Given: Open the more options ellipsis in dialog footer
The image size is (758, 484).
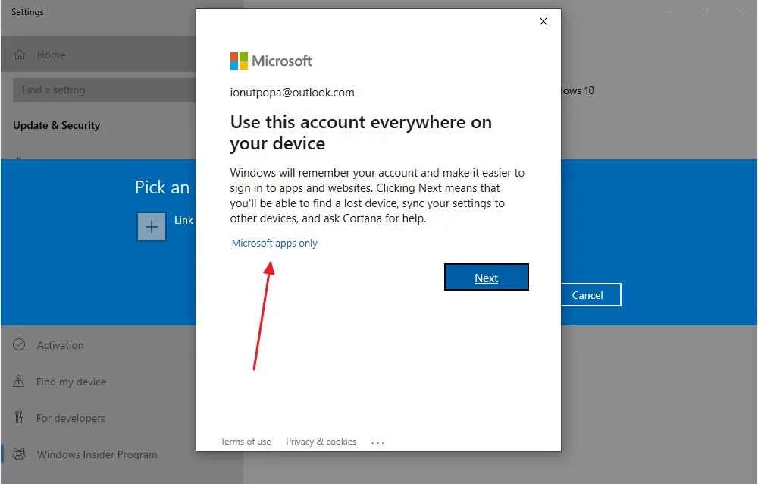Looking at the screenshot, I should click(377, 442).
